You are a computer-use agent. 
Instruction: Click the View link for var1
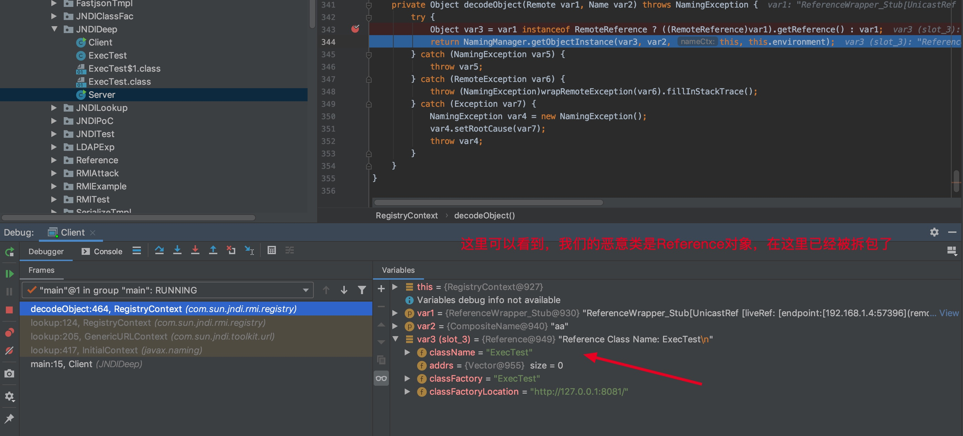pyautogui.click(x=949, y=313)
